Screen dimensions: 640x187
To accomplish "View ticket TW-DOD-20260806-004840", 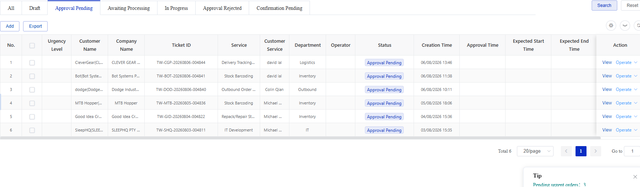I will (607, 89).
